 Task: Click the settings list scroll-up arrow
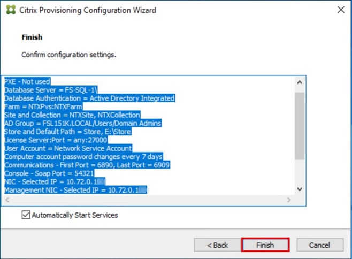[300, 82]
